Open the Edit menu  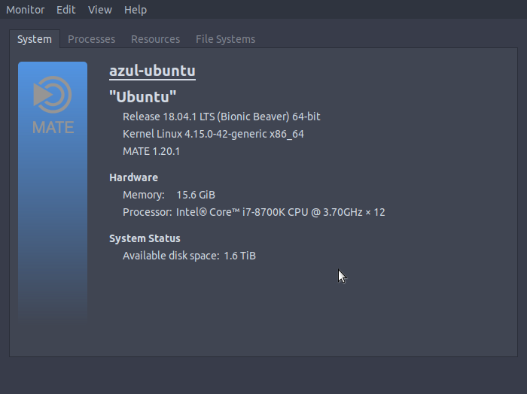tap(66, 10)
